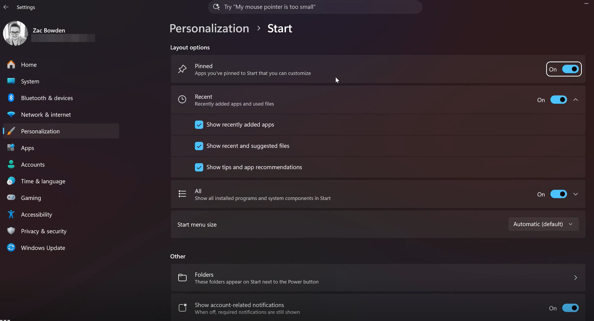This screenshot has width=594, height=321.
Task: Click the list icon beside All
Action: point(182,194)
